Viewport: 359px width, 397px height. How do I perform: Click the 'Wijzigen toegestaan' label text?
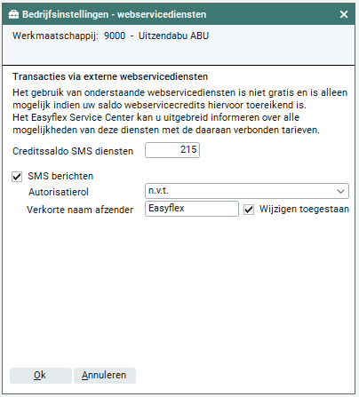(x=304, y=209)
